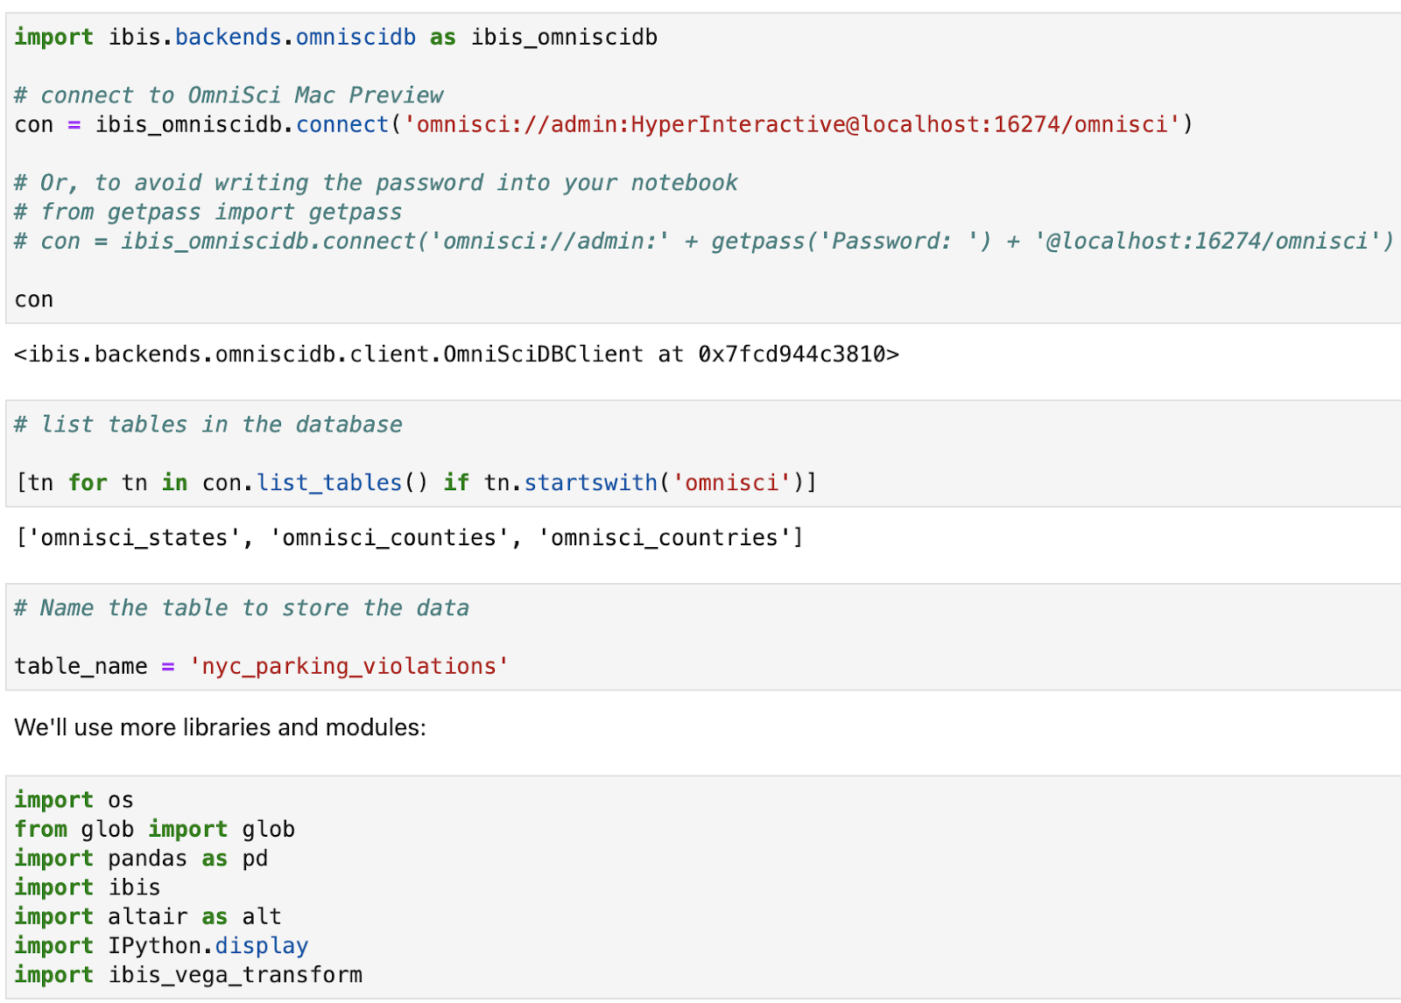
Task: Click the omnisci_counties output entry
Action: (390, 538)
